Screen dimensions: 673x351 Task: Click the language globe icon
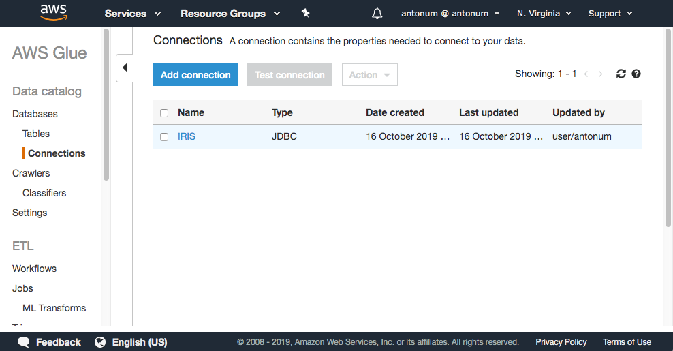[100, 342]
